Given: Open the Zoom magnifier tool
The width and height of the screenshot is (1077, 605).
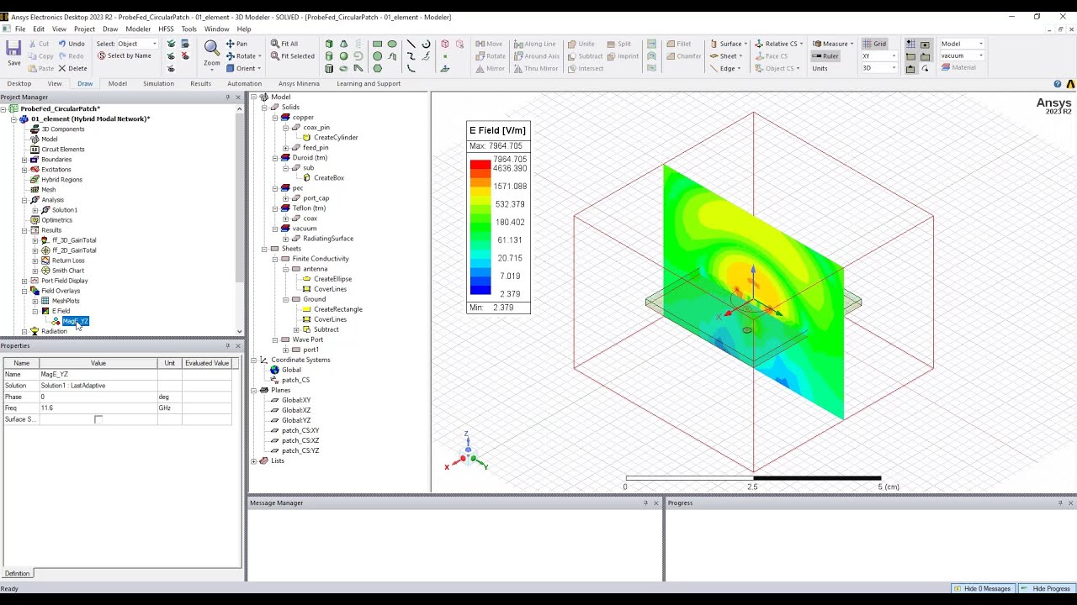Looking at the screenshot, I should point(212,52).
